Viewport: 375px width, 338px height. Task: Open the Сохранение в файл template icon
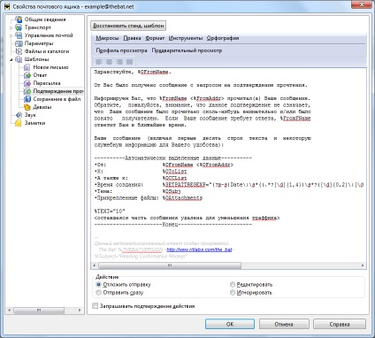(27, 99)
